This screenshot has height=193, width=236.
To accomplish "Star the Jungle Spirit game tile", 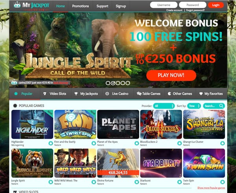I will click(51, 182).
